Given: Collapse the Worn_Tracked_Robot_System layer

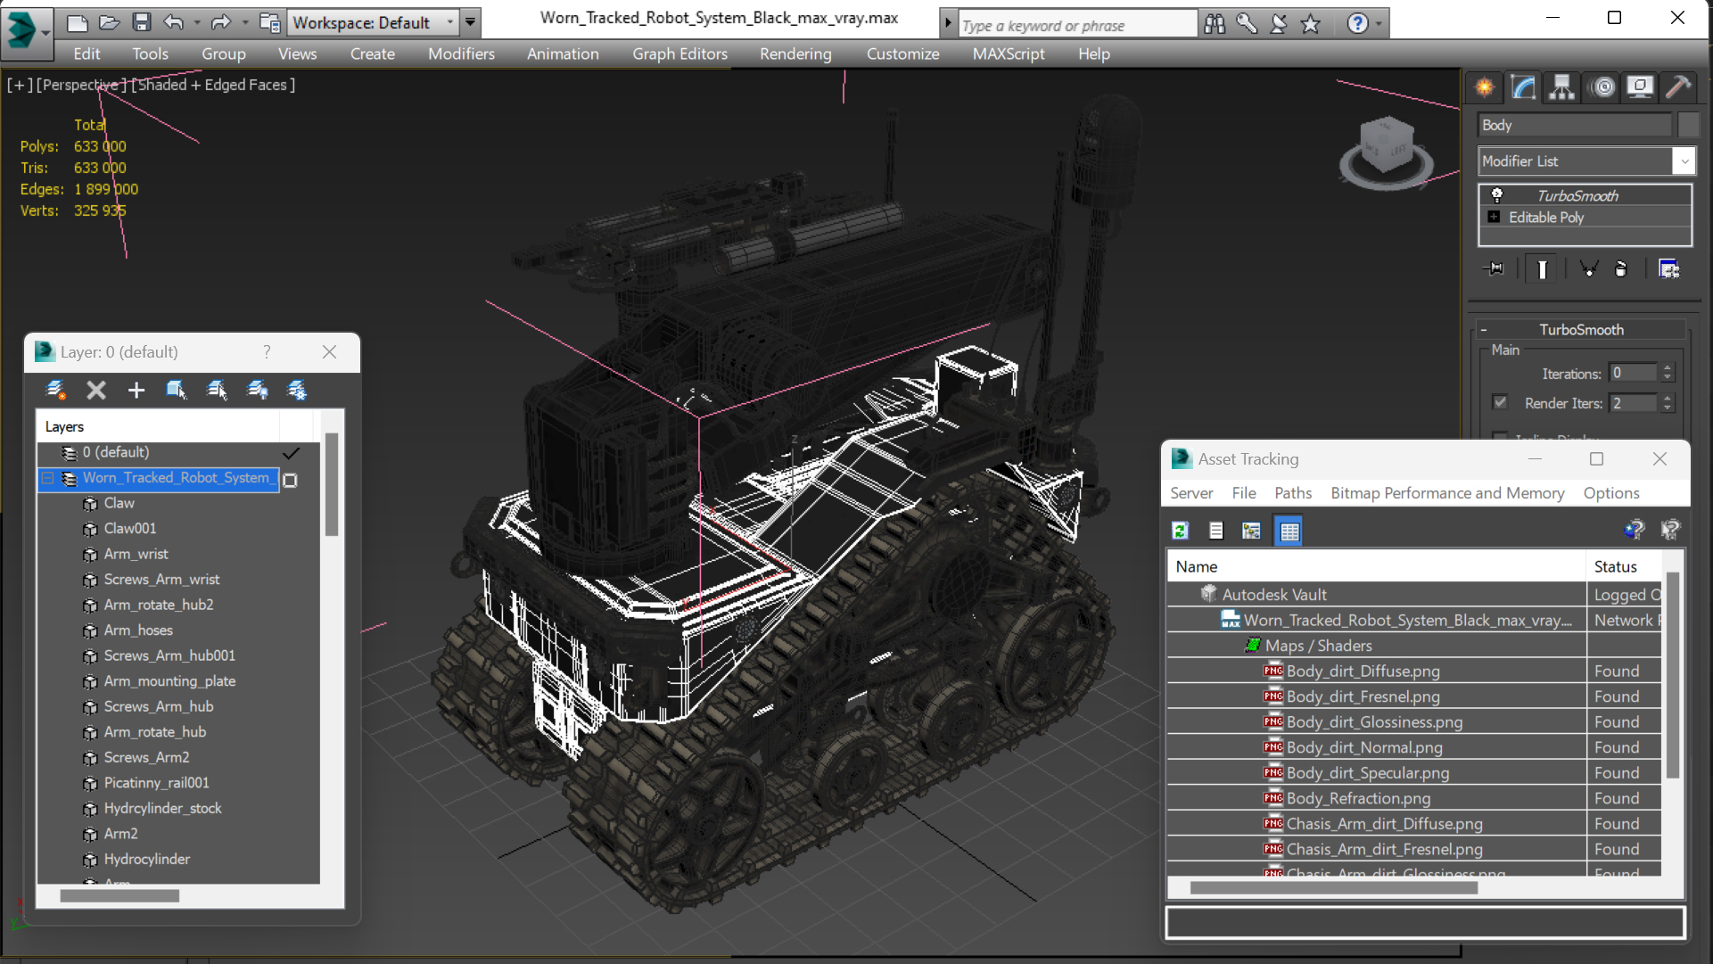Looking at the screenshot, I should 47,479.
